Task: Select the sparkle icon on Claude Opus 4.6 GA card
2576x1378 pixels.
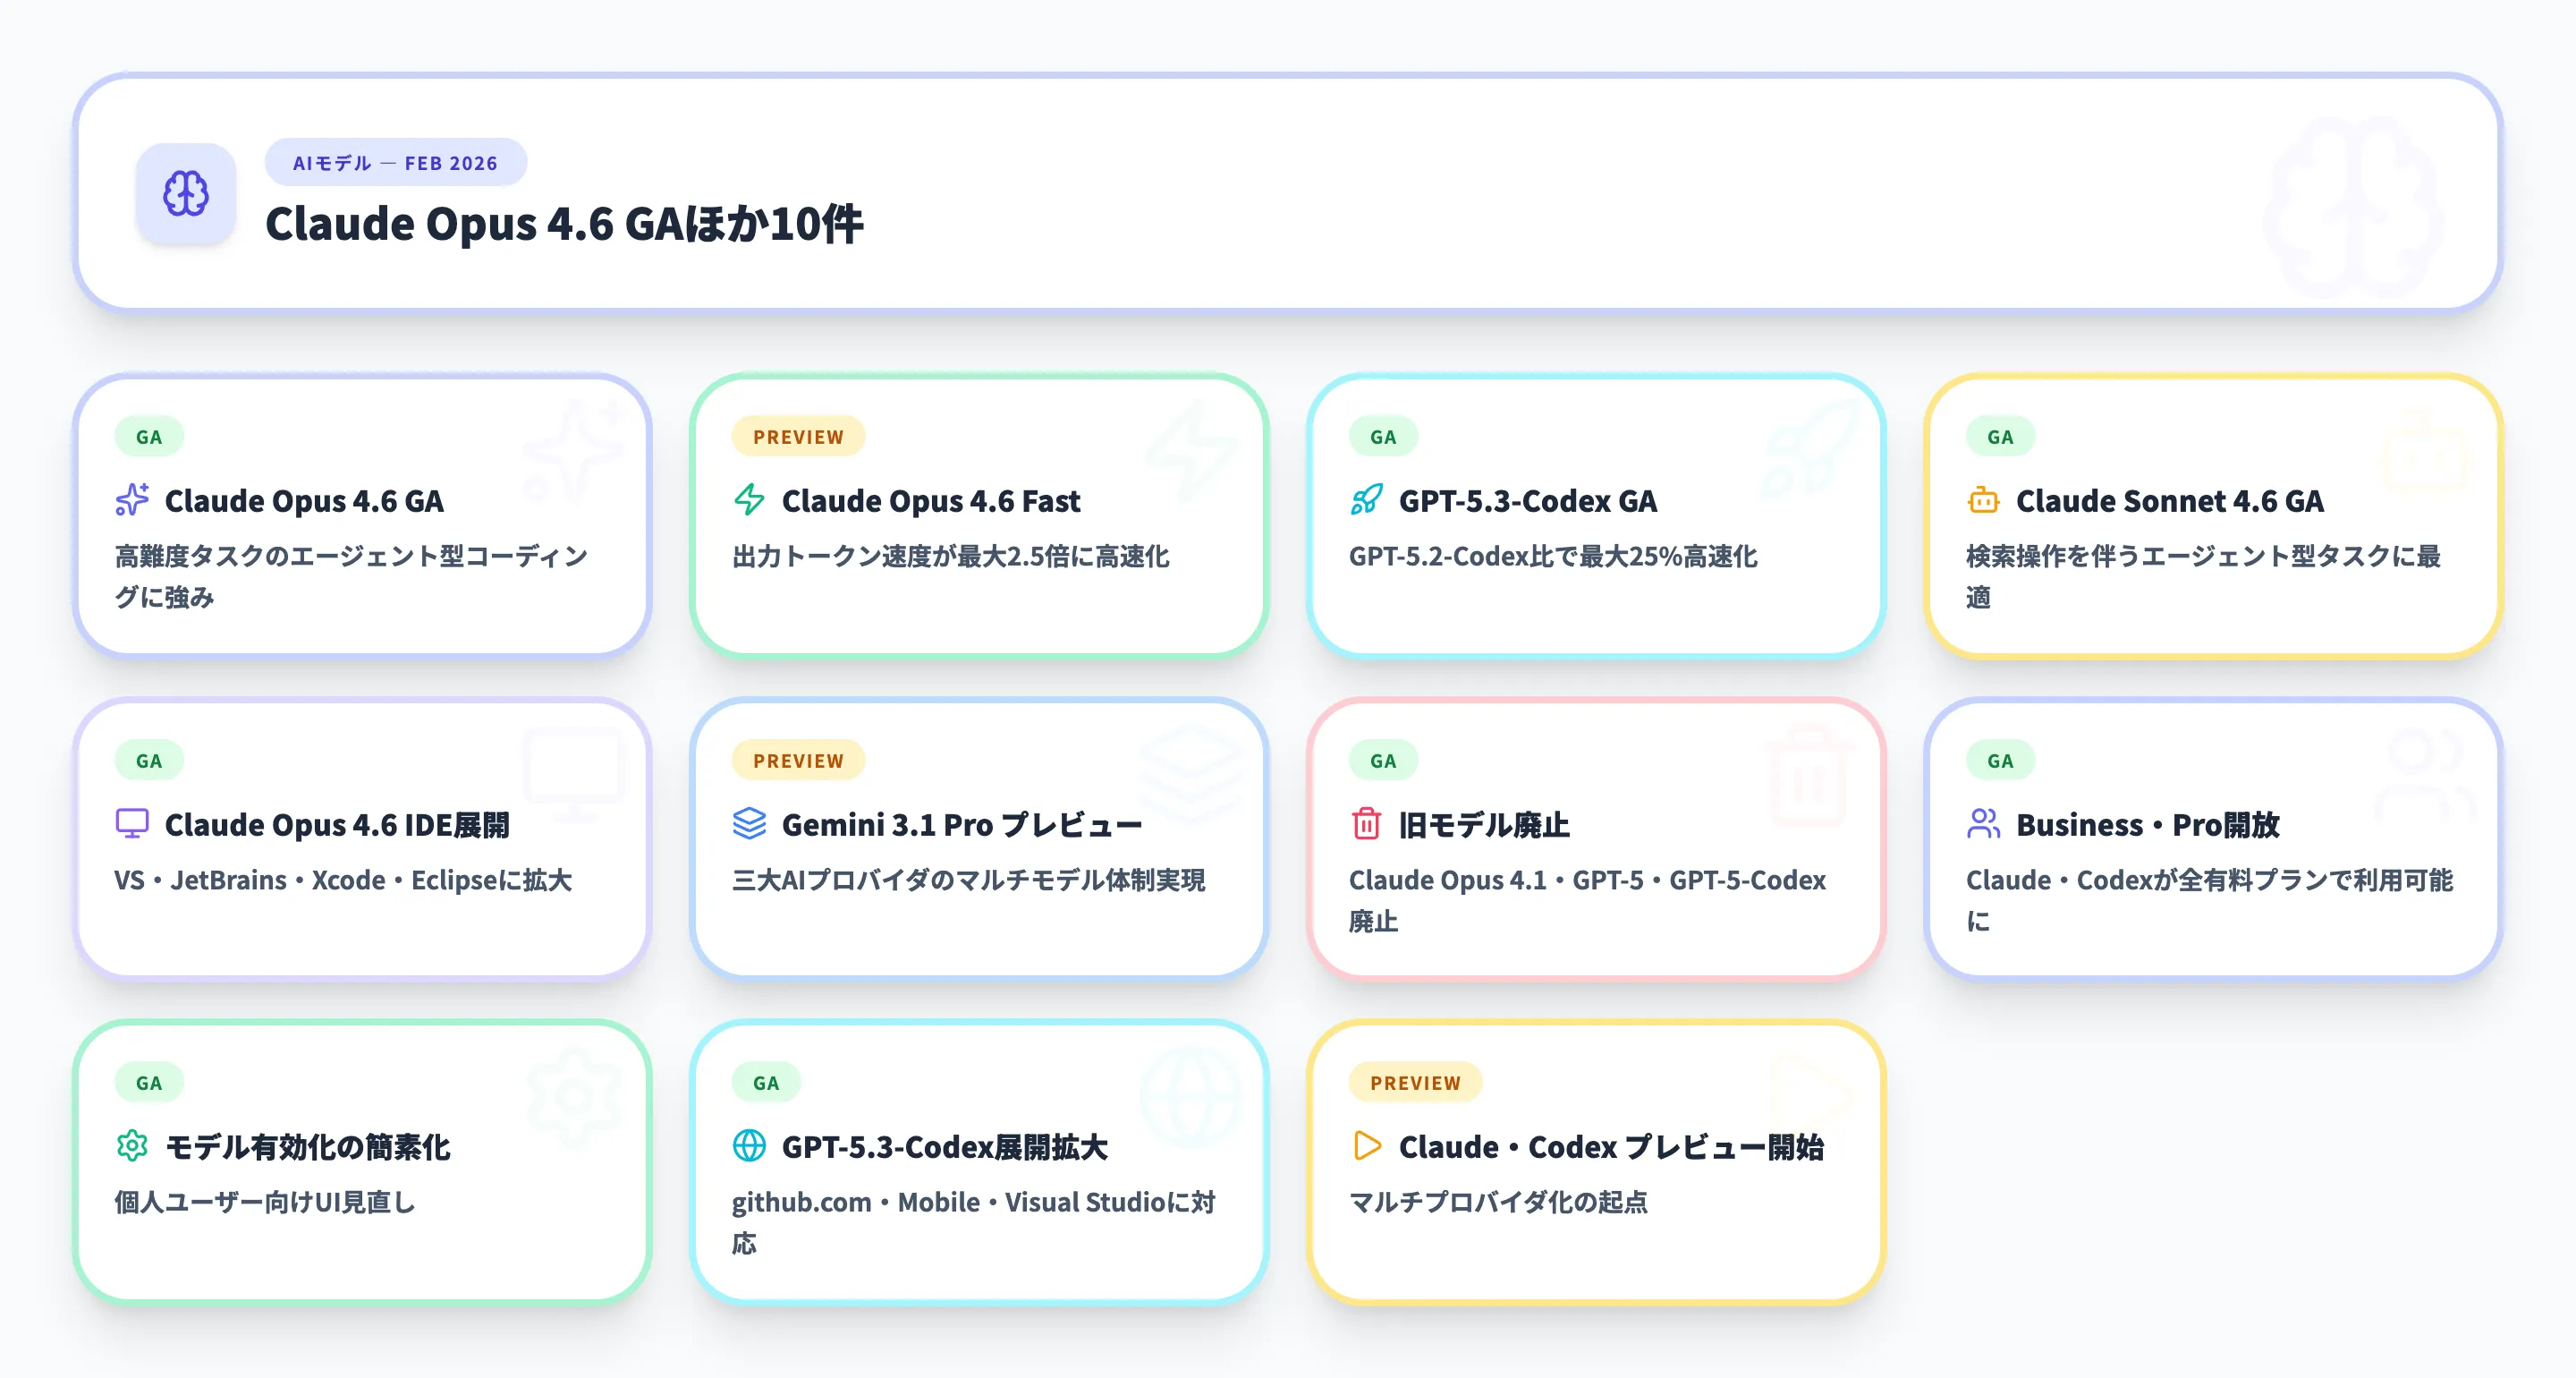Action: coord(130,500)
